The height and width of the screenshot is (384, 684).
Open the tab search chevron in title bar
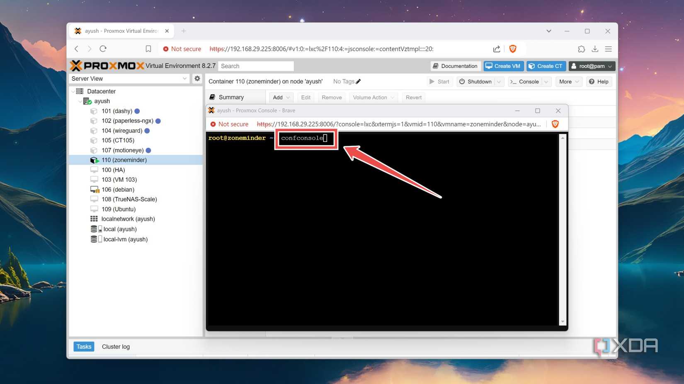pos(549,31)
